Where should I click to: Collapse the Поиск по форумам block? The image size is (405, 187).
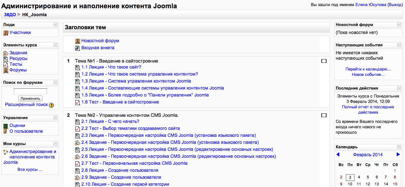(x=55, y=83)
